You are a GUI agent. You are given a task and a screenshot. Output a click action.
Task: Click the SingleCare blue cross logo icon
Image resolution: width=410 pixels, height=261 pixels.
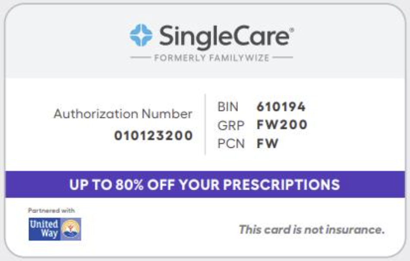pos(141,35)
